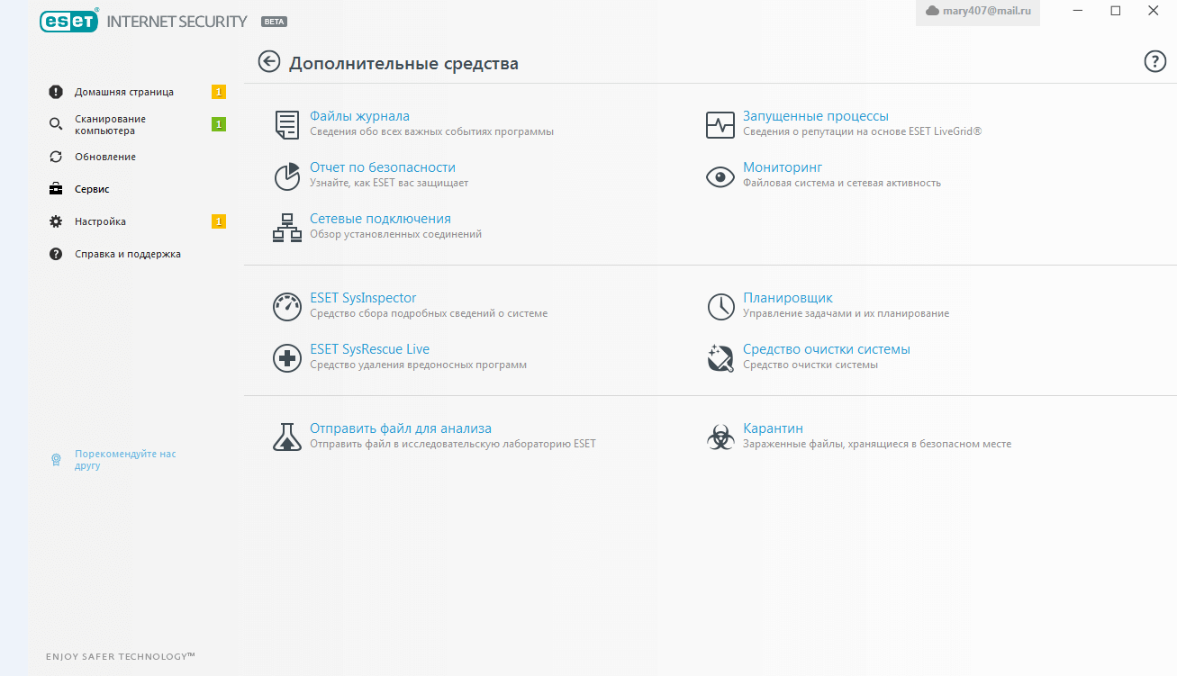The image size is (1177, 676).
Task: Click text Зараженные файлы, хранящиеся в безопасном месте
Action: pyautogui.click(x=877, y=444)
